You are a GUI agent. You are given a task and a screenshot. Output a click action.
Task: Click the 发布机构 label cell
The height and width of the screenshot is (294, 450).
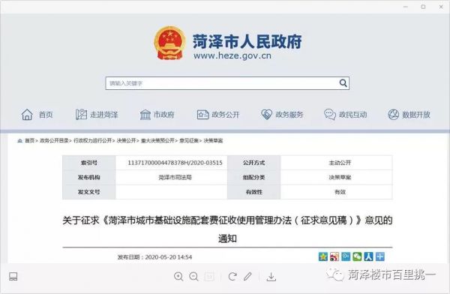pyautogui.click(x=89, y=178)
